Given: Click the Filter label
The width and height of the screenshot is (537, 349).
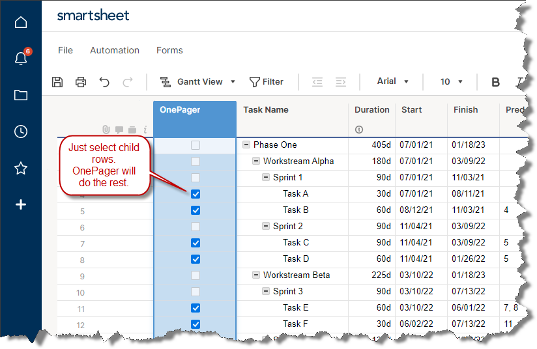Looking at the screenshot, I should (x=273, y=82).
